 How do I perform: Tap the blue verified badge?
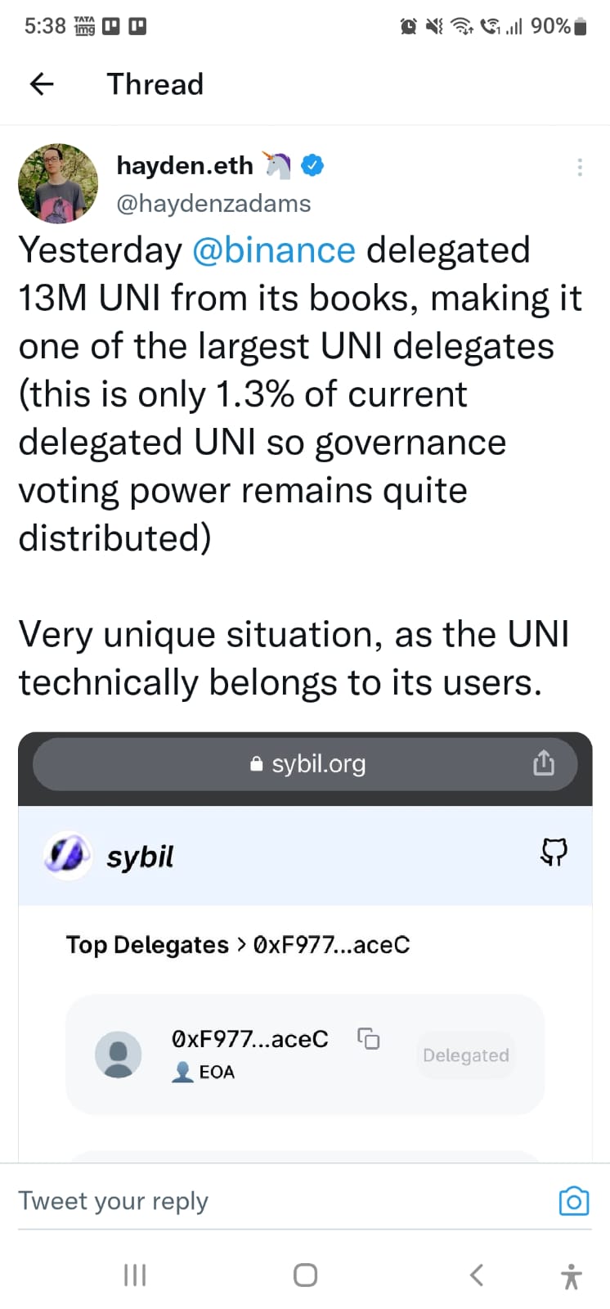[x=312, y=165]
